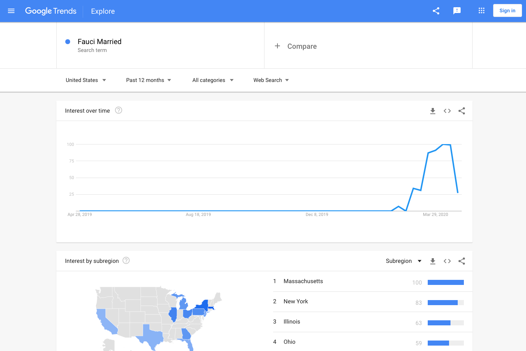Click the Illinois interest bar
The image size is (526, 351).
(x=446, y=323)
